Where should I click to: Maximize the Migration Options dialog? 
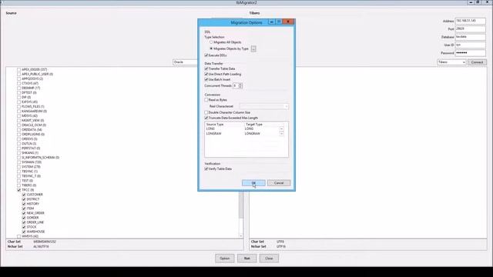279,22
